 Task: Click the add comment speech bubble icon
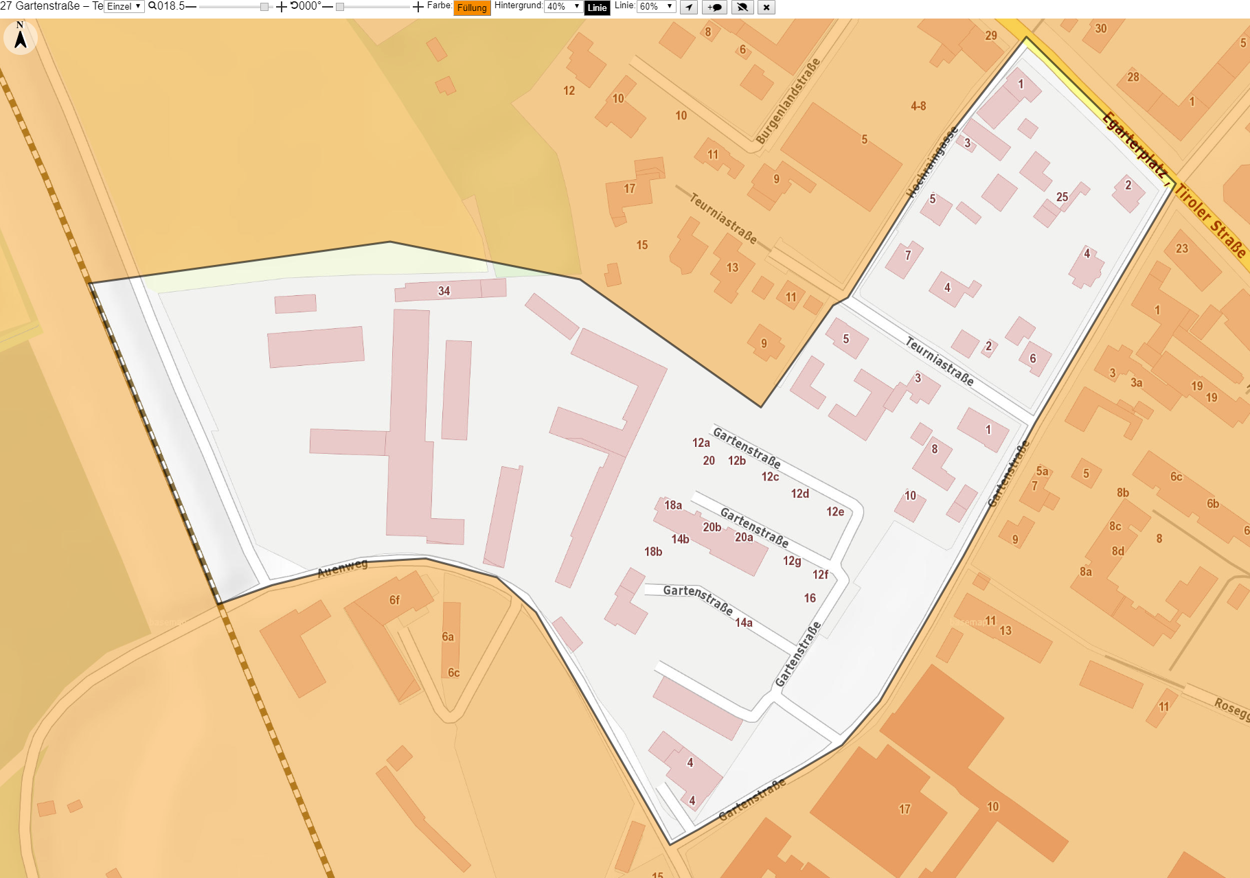(x=715, y=8)
